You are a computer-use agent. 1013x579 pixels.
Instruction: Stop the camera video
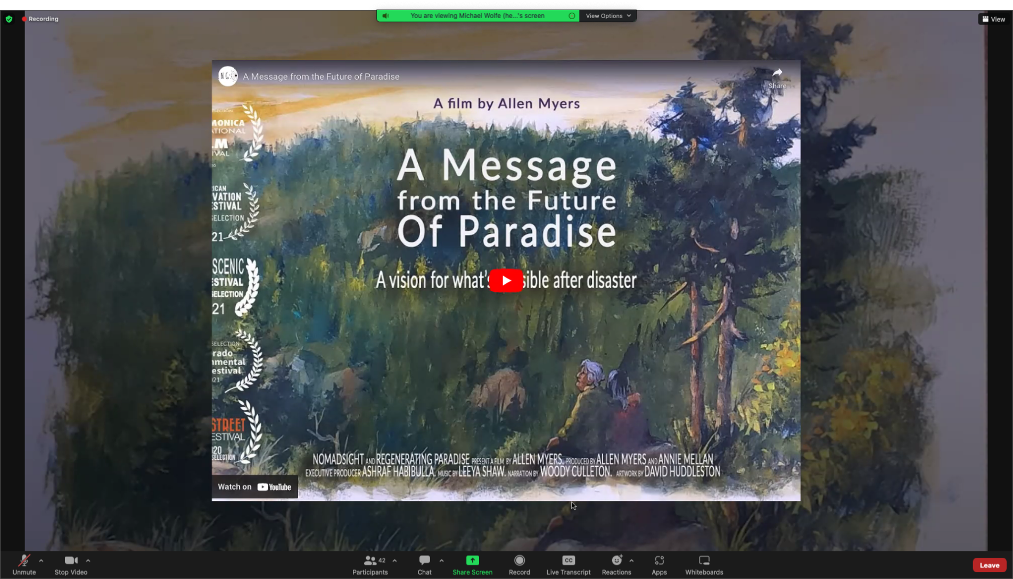[x=71, y=564]
